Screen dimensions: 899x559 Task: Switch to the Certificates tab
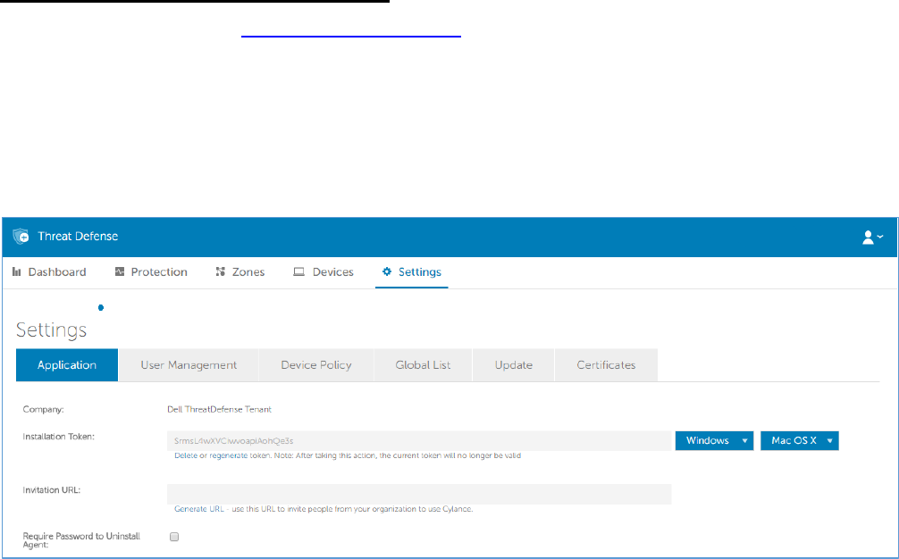tap(606, 365)
